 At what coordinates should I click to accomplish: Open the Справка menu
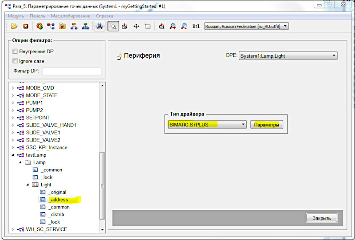point(104,16)
